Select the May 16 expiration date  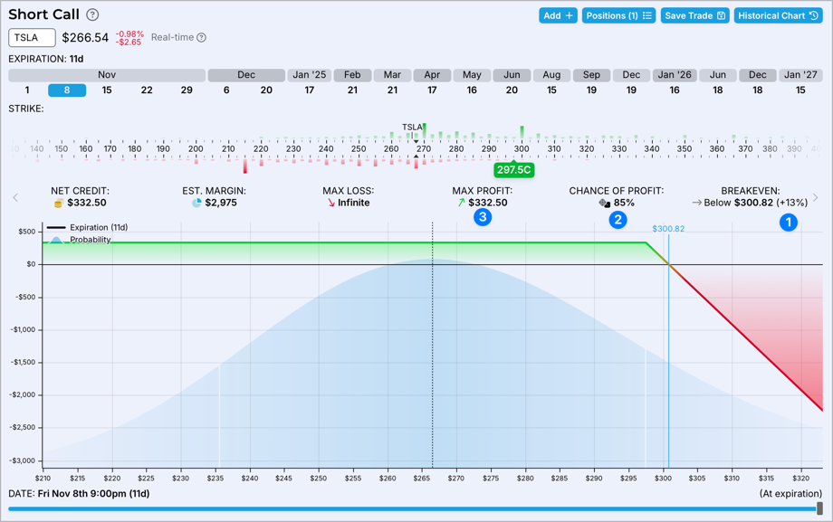pos(472,90)
